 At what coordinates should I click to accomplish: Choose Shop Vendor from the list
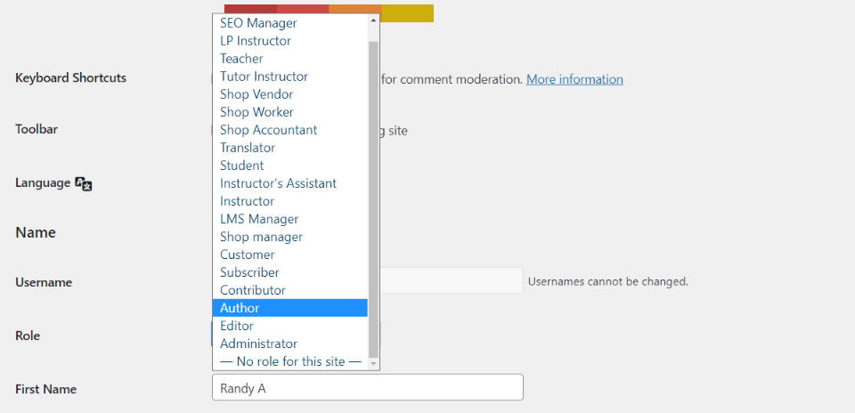click(256, 94)
